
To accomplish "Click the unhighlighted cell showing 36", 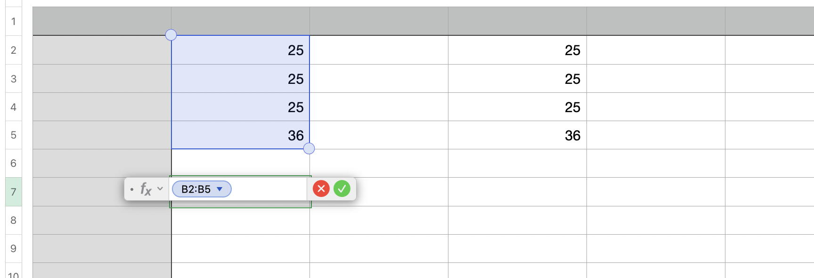I will (517, 135).
